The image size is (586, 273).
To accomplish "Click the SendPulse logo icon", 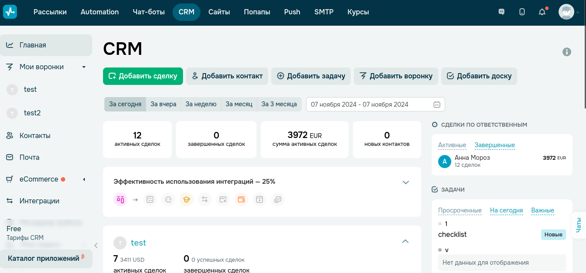I will click(10, 12).
